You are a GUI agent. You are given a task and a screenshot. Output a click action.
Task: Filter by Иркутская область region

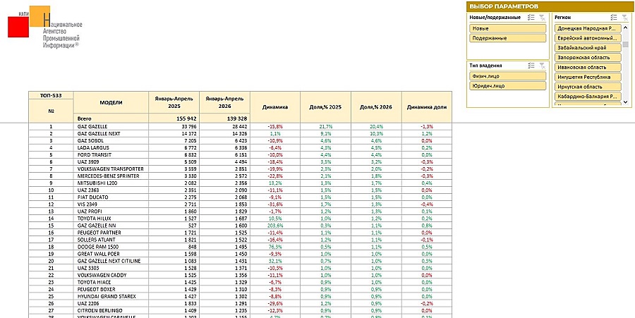(x=588, y=87)
